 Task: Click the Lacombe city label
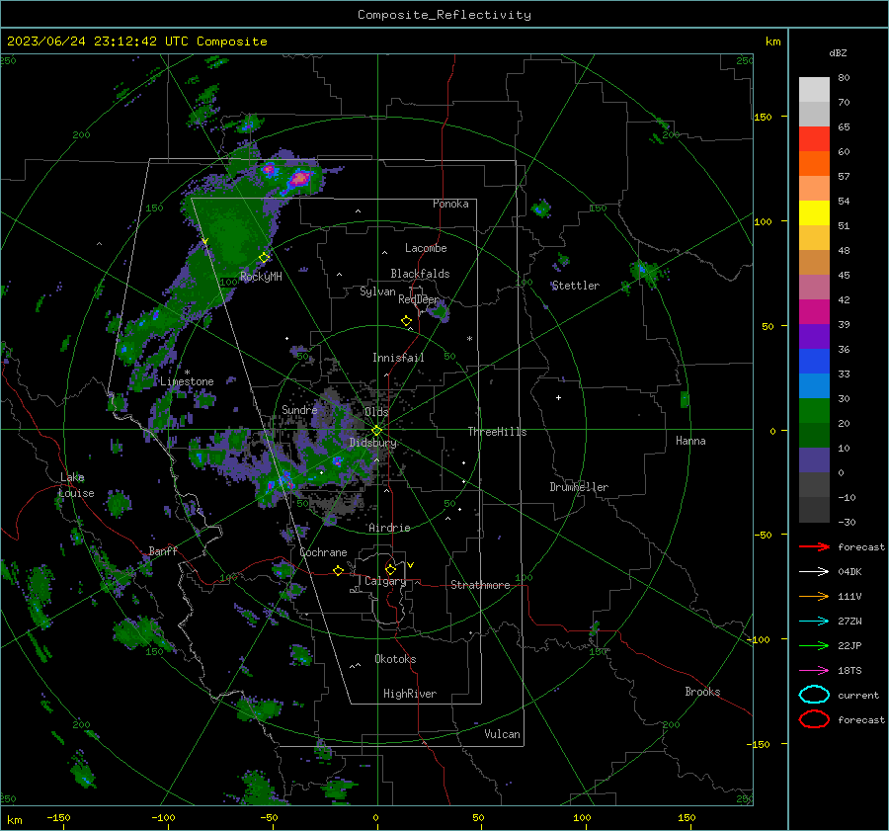(426, 248)
